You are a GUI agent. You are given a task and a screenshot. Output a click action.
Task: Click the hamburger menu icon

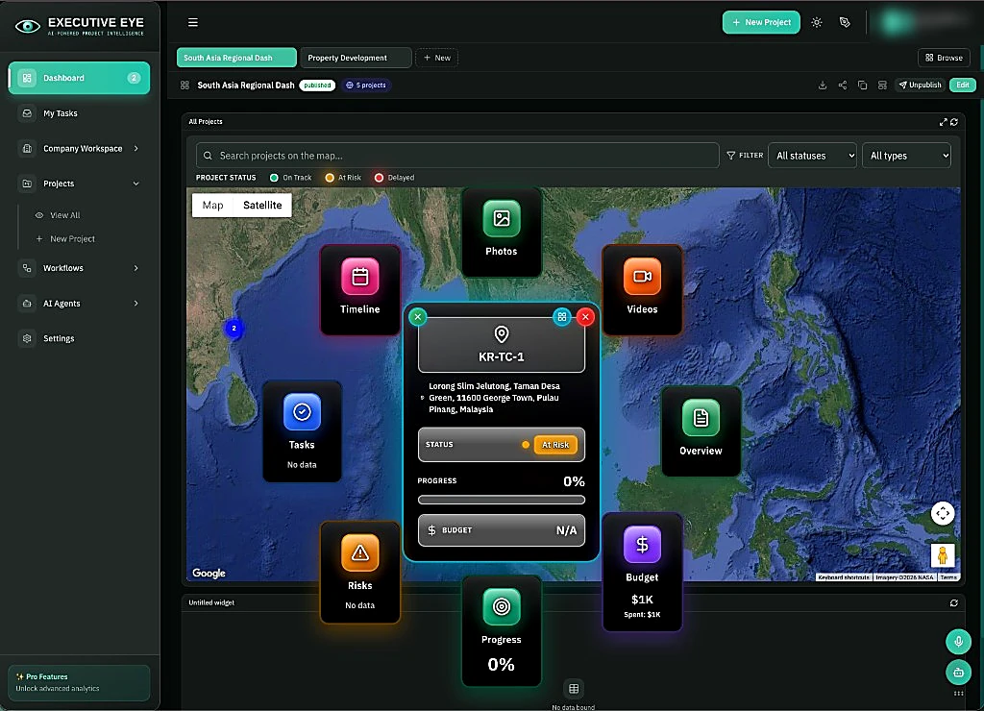[x=192, y=23]
